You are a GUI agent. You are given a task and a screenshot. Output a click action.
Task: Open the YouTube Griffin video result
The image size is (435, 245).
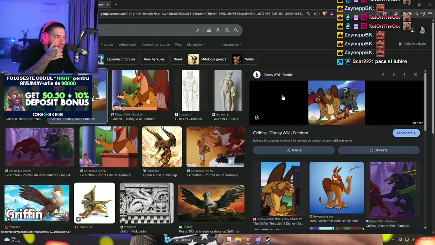click(37, 203)
